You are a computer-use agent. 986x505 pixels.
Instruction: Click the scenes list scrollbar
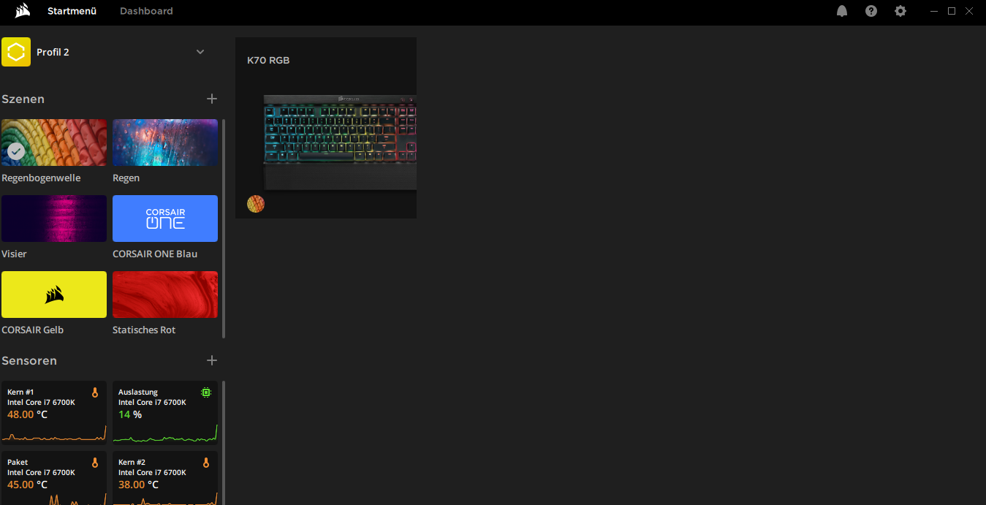point(224,229)
